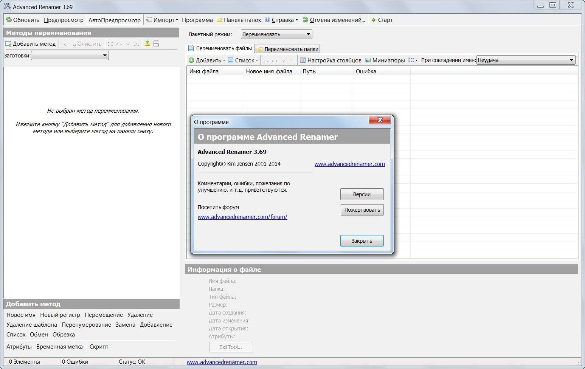Open the Пакетный режим dropdown

pos(276,34)
